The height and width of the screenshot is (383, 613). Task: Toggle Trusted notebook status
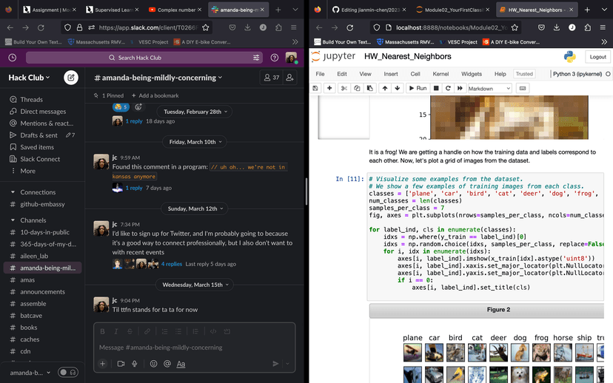[x=524, y=74]
